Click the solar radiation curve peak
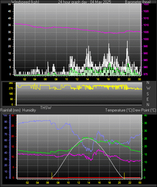Image resolution: width=157 pixels, height=187 pixels. tap(87, 138)
